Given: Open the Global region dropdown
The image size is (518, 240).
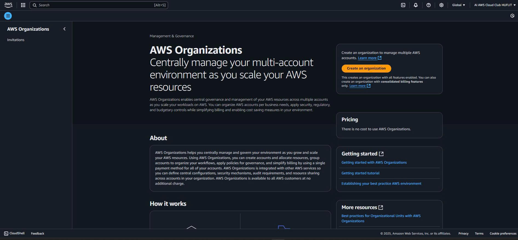Looking at the screenshot, I should click(x=459, y=5).
